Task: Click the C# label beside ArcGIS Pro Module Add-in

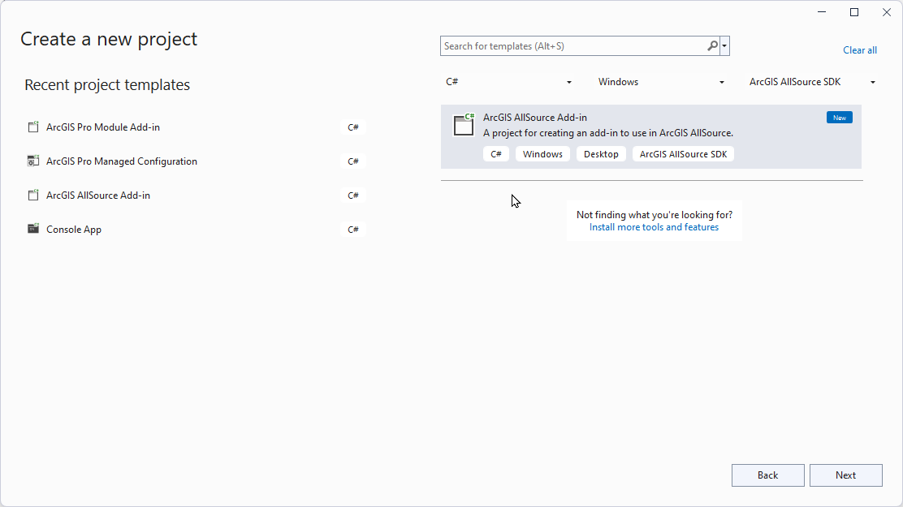Action: click(x=352, y=127)
